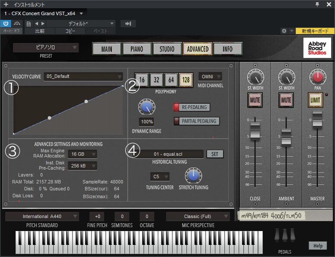Open the INFO tab
The height and width of the screenshot is (257, 335).
click(228, 49)
